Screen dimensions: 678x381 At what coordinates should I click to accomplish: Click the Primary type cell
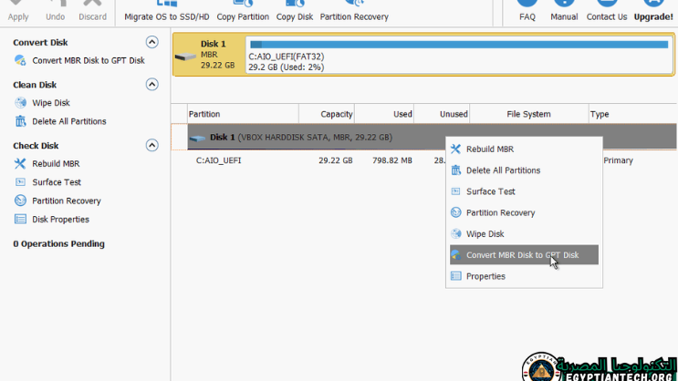[619, 160]
